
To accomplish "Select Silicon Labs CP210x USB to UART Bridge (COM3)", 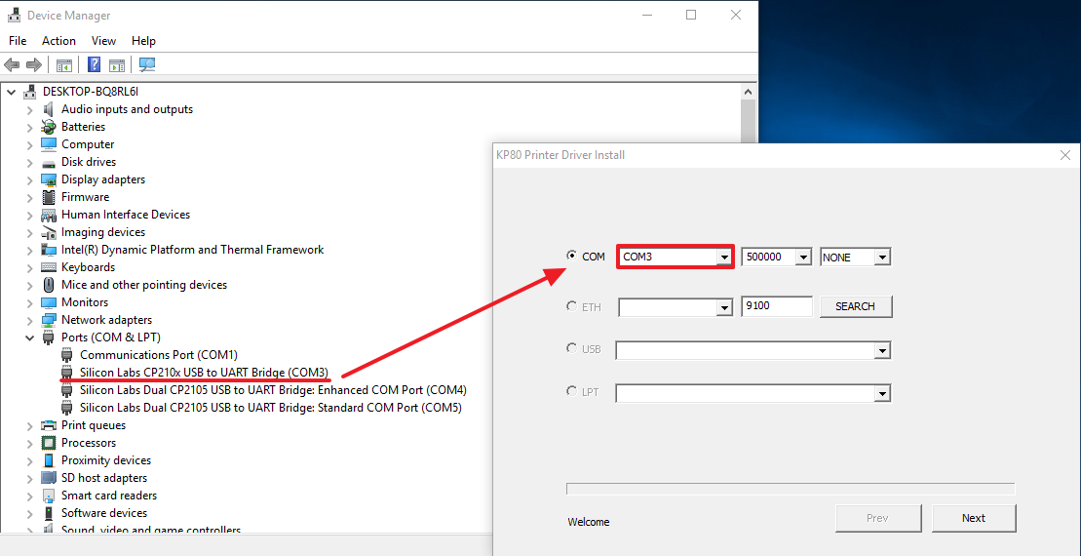I will pyautogui.click(x=204, y=373).
